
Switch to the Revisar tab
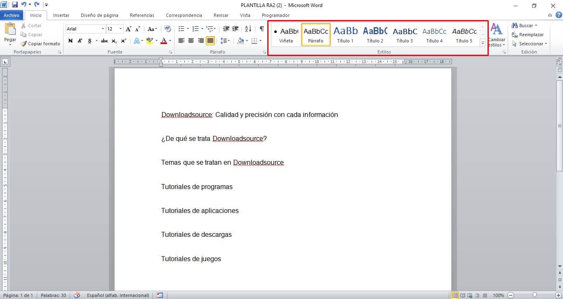pyautogui.click(x=221, y=15)
